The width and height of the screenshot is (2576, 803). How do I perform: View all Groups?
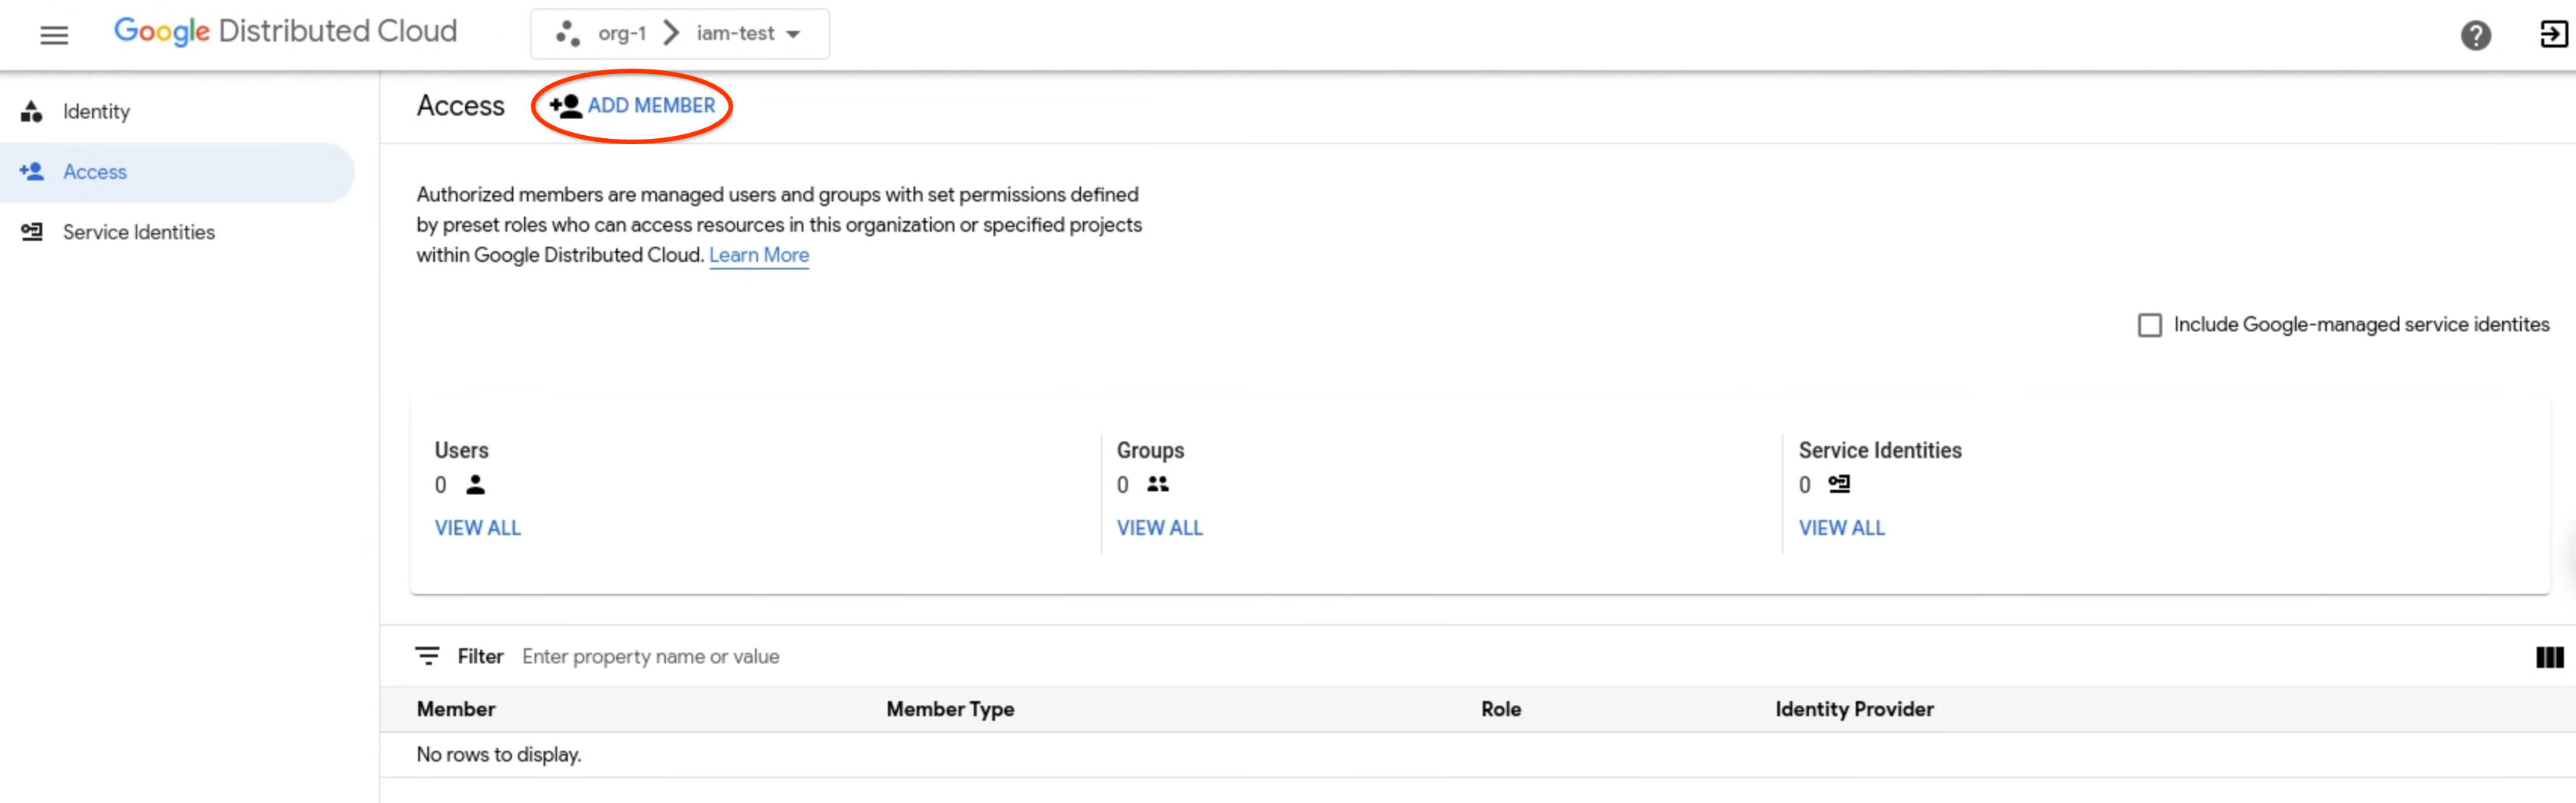coord(1159,528)
